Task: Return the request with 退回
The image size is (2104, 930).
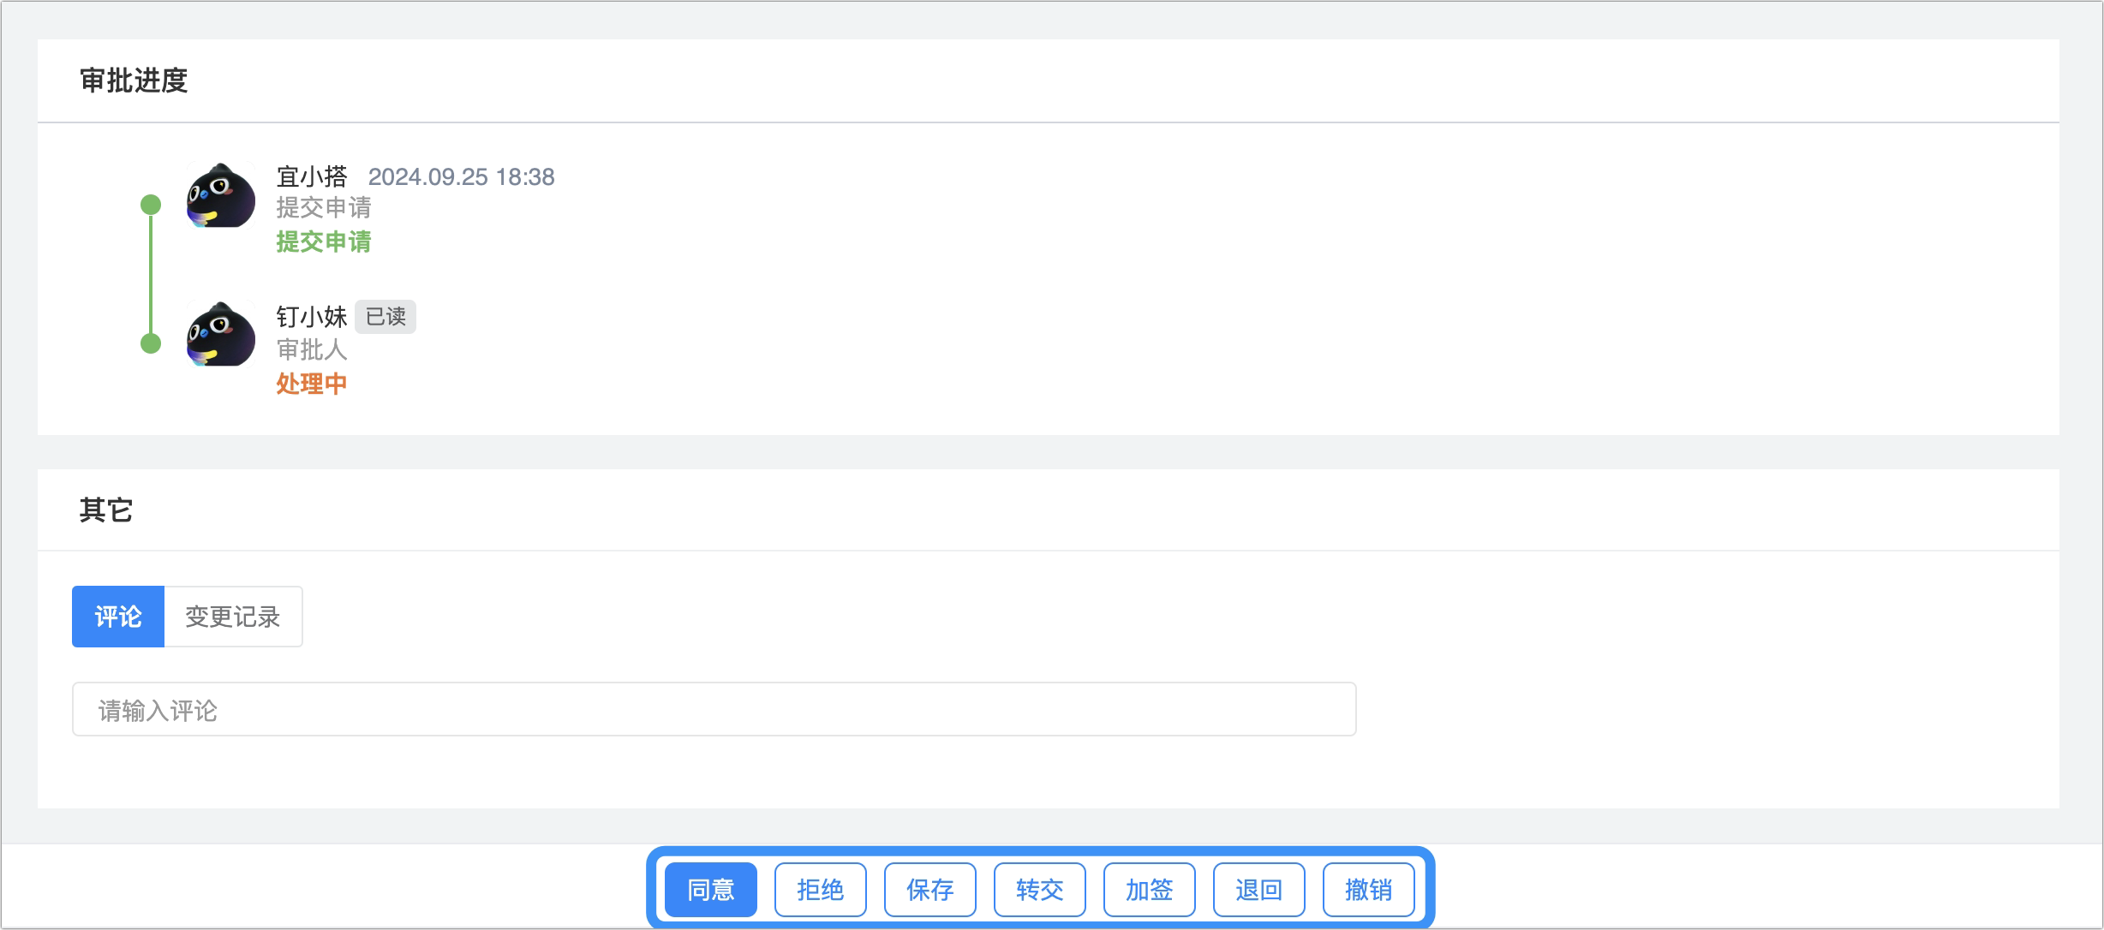Action: click(1259, 890)
